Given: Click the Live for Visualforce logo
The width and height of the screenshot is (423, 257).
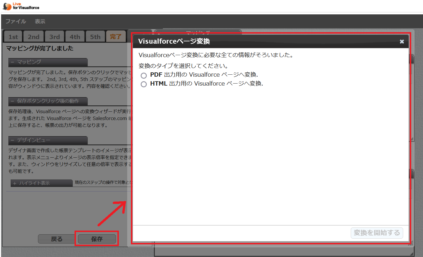Looking at the screenshot, I should (21, 6).
